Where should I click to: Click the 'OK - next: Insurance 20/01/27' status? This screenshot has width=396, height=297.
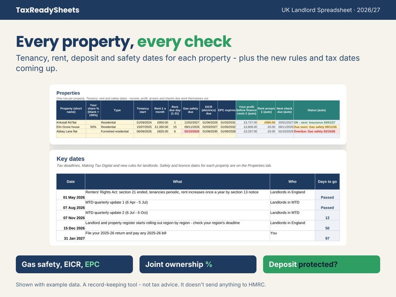click(316, 123)
